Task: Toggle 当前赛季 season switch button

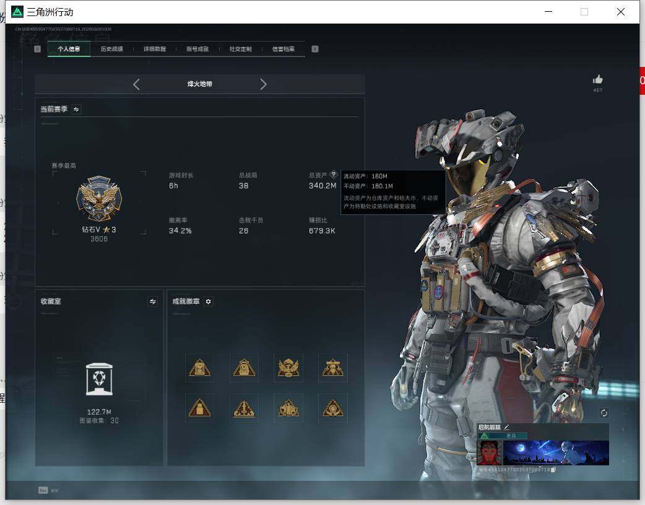Action: pyautogui.click(x=76, y=109)
